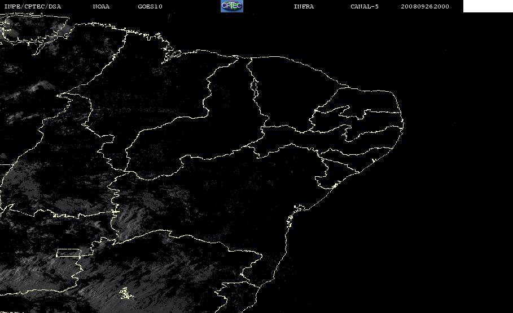Click the white blank box at top right
This screenshot has height=313, width=513.
tap(488, 6)
